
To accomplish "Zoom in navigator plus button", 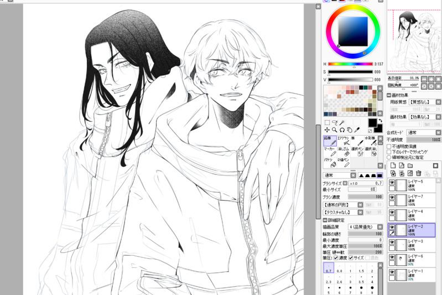I will coord(431,79).
